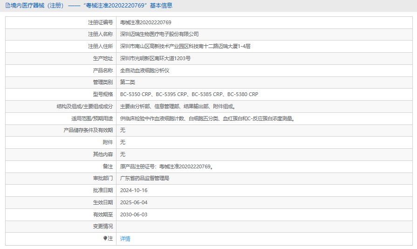This screenshot has height=249, width=417.
Task: Click the 产品储存条件及有效期 label
Action: pyautogui.click(x=89, y=130)
